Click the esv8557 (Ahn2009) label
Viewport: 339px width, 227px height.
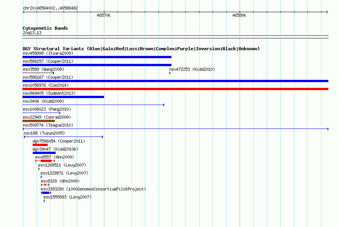(x=54, y=157)
